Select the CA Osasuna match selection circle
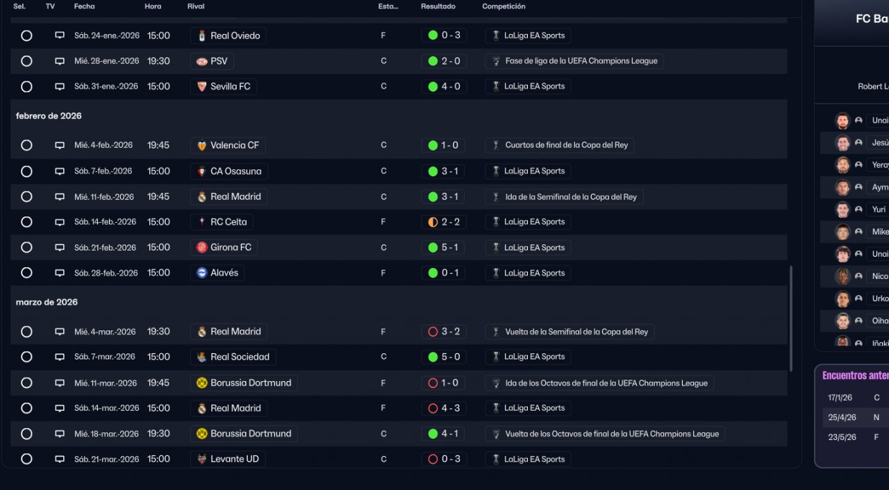The image size is (889, 490). pos(26,171)
